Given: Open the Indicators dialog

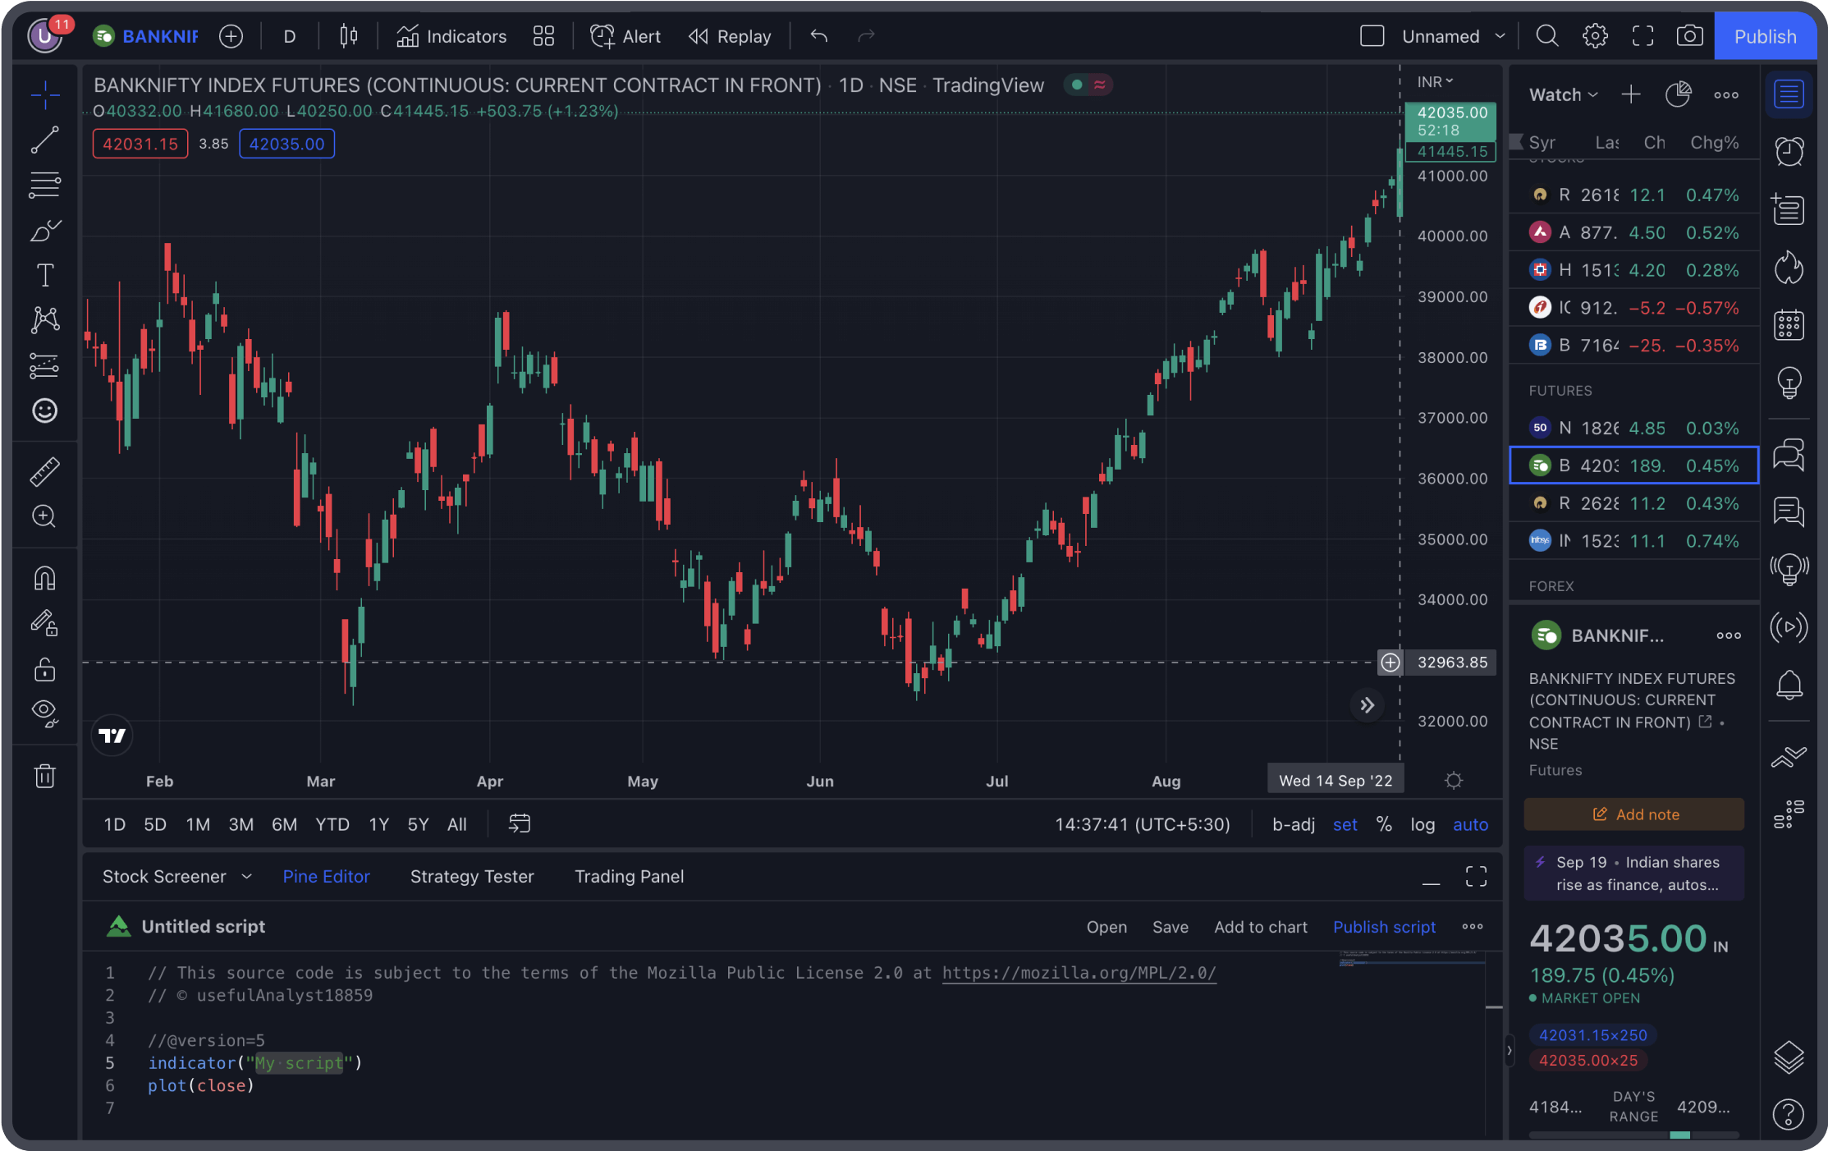Looking at the screenshot, I should pos(451,36).
